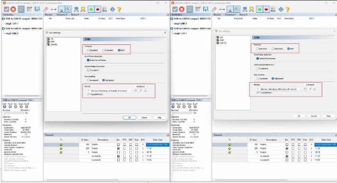Click Autobaud button in the left Bus settings dialog
The width and height of the screenshot is (337, 183).
[x=141, y=86]
